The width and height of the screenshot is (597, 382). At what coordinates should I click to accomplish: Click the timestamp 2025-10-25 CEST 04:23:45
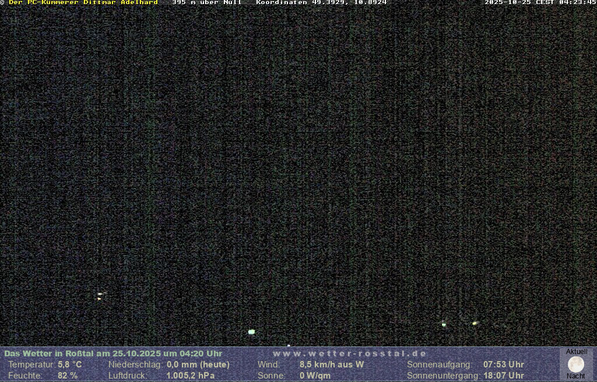click(x=540, y=3)
